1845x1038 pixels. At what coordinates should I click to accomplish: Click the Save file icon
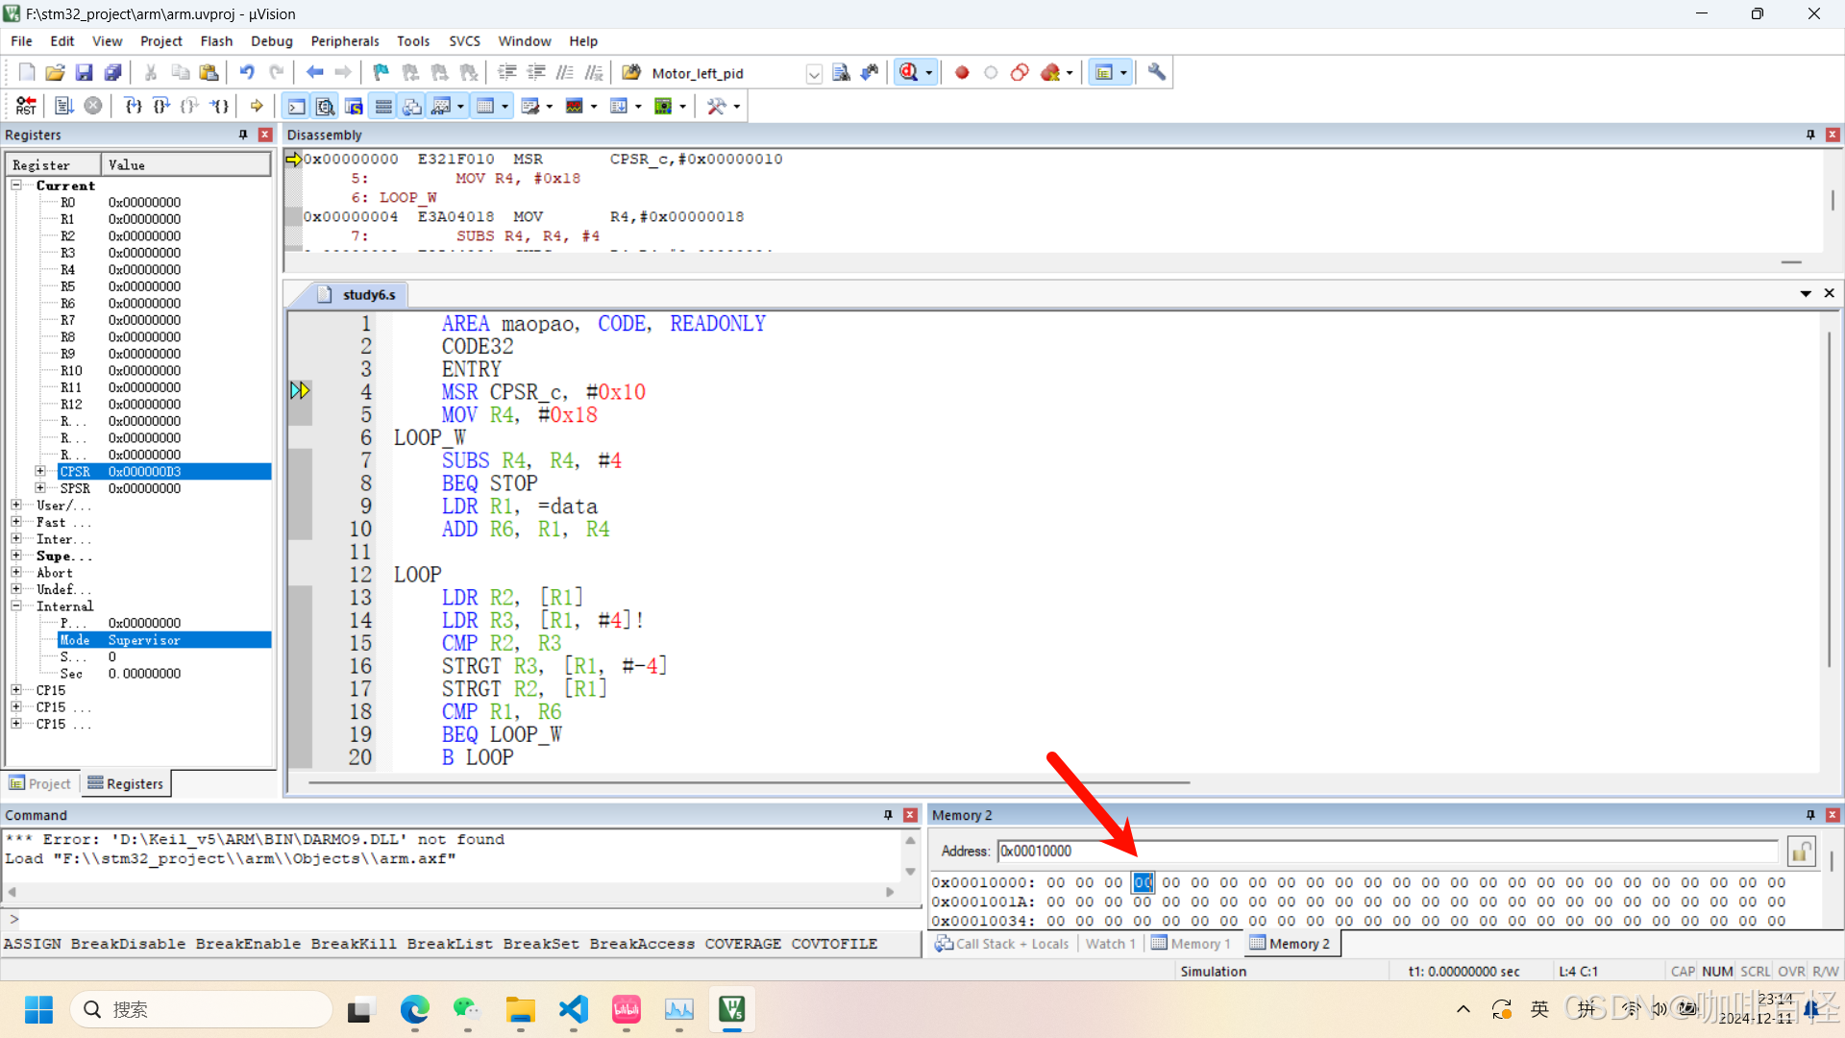click(x=84, y=72)
